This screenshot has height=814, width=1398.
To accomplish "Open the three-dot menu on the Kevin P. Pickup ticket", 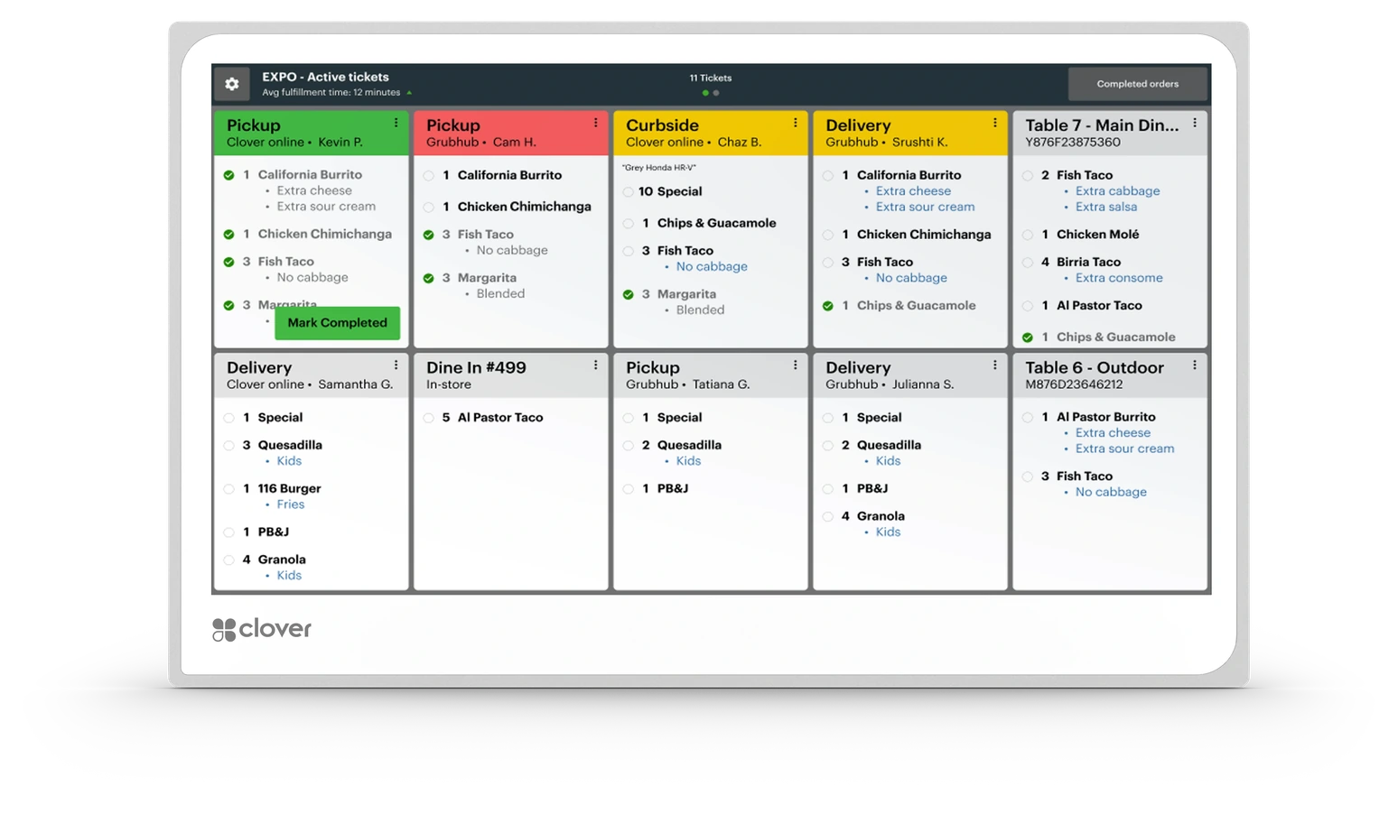I will coord(396,123).
